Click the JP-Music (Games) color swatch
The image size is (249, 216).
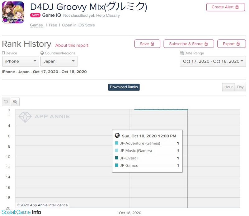click(x=116, y=150)
